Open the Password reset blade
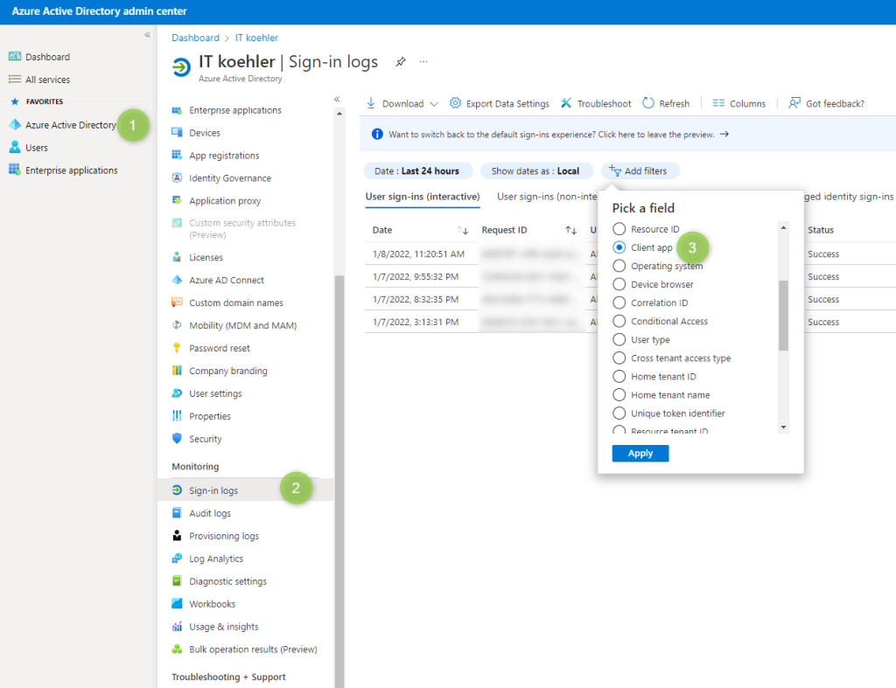The image size is (896, 688). tap(223, 347)
